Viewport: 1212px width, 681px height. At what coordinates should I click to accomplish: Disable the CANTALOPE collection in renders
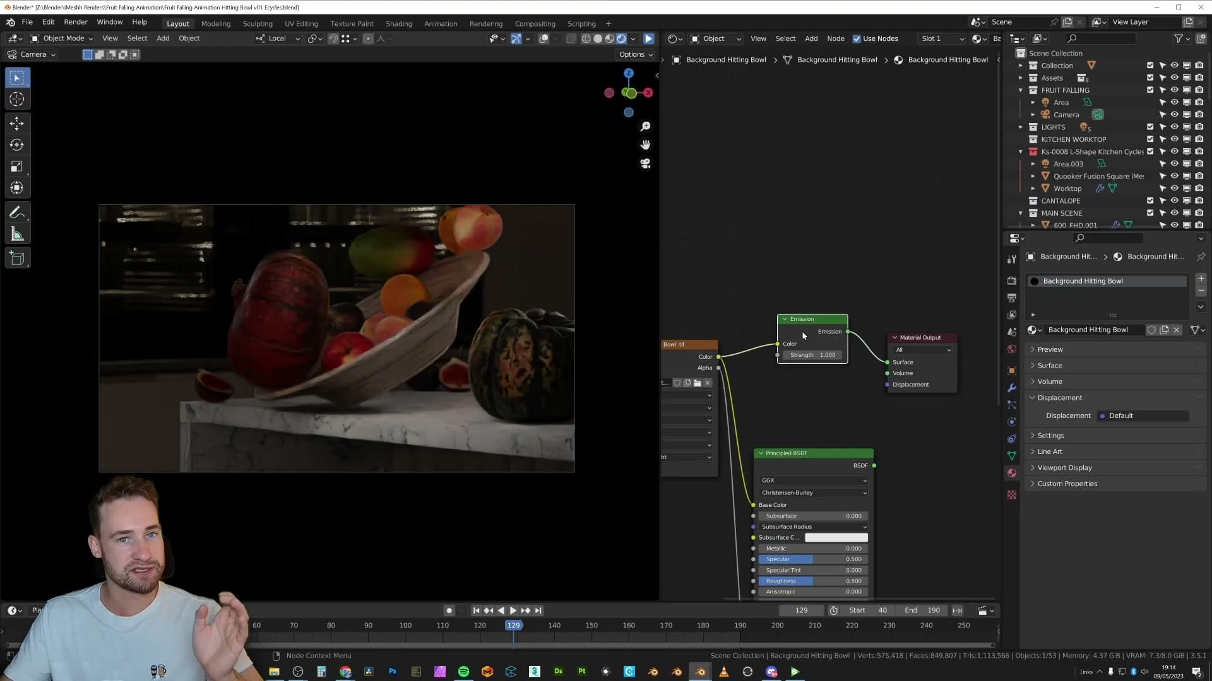(1199, 201)
